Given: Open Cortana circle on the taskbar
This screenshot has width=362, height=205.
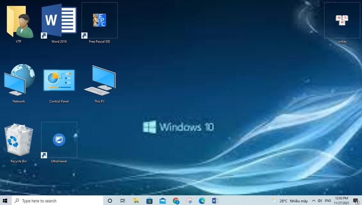Looking at the screenshot, I should 110,201.
